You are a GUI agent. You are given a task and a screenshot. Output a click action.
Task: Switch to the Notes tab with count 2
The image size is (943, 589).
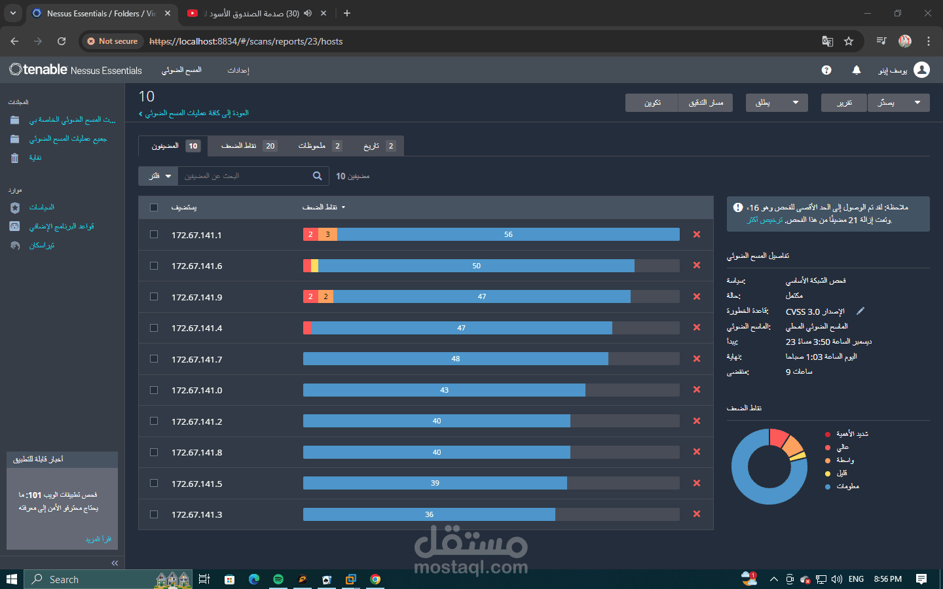pyautogui.click(x=320, y=146)
